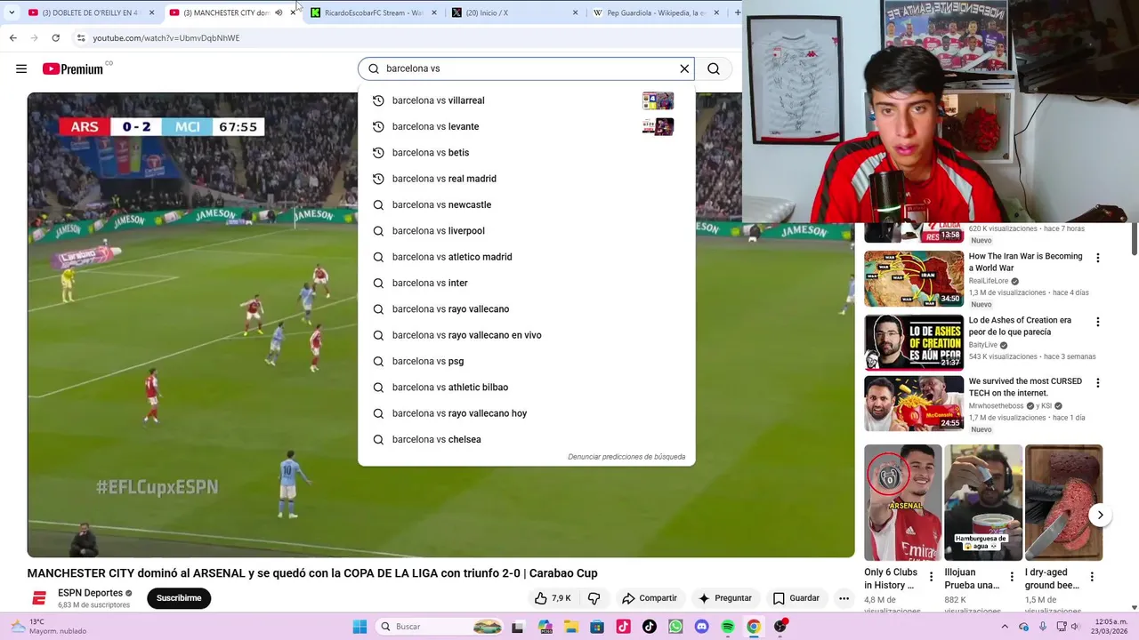Open options menu for Ashes of Creation video

[x=1097, y=322]
